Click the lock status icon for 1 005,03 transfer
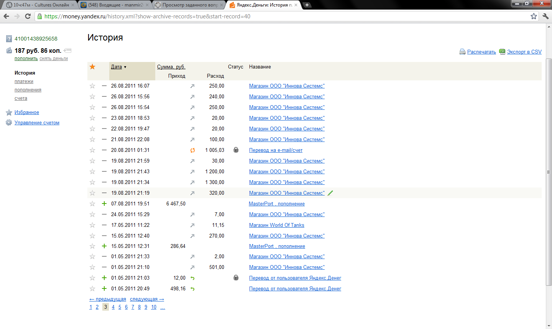Viewport: 552px width, 329px height. tap(236, 150)
